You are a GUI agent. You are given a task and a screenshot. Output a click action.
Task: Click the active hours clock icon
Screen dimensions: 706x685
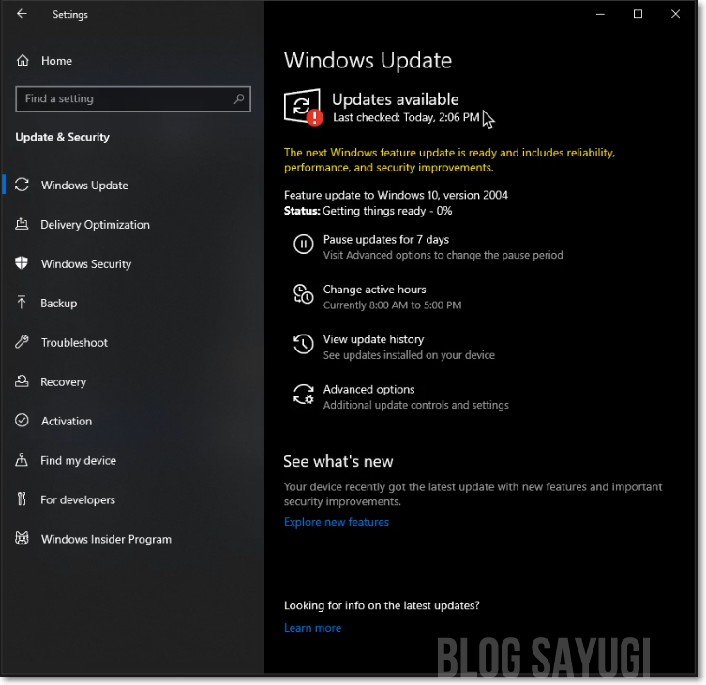coord(304,294)
